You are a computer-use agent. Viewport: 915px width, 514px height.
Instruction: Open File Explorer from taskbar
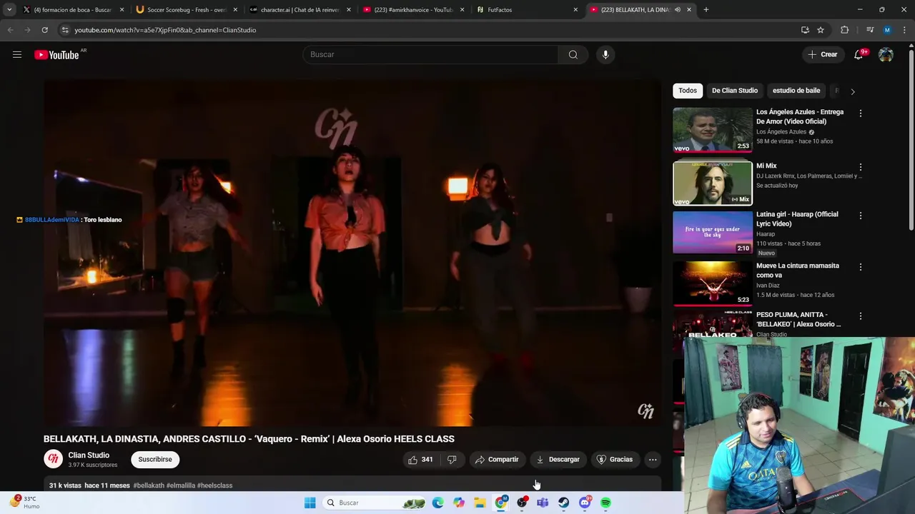(480, 503)
